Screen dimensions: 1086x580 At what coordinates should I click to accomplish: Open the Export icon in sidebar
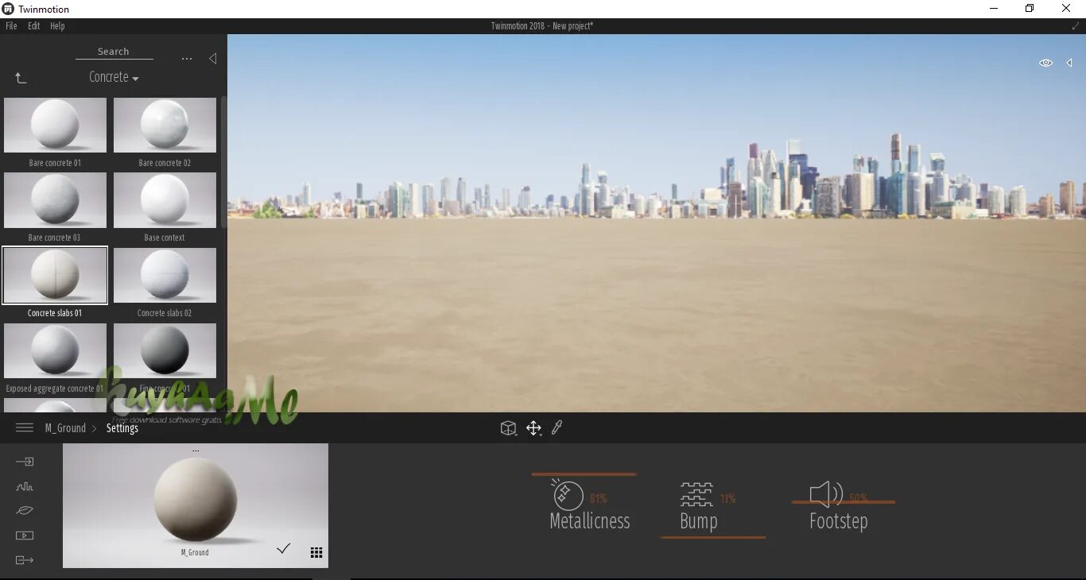coord(25,560)
